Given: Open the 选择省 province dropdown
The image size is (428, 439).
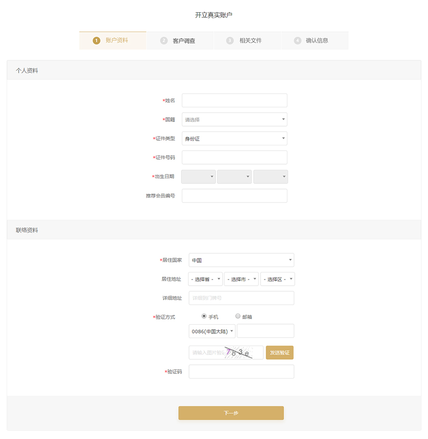Looking at the screenshot, I should point(205,279).
